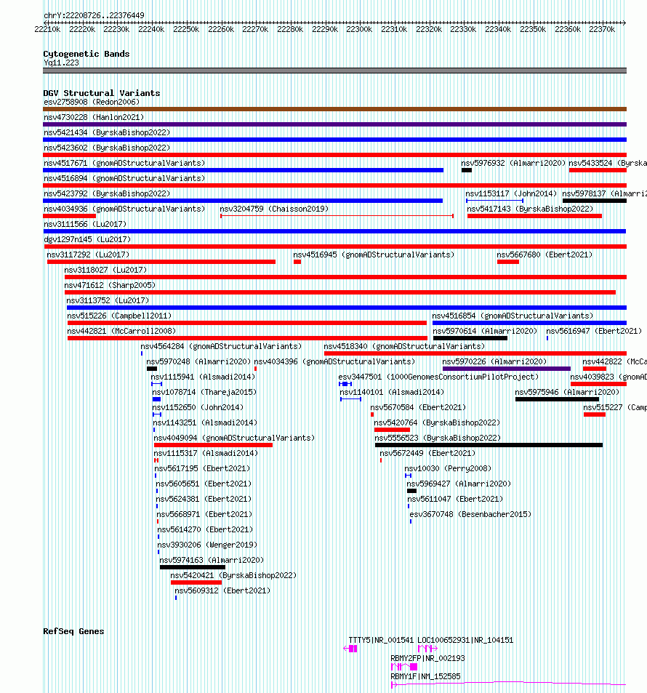Click the black nsv5556523 variant bar

[x=489, y=445]
